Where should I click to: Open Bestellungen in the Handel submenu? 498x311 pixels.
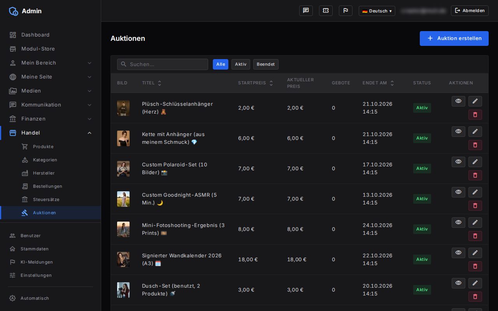(51, 186)
